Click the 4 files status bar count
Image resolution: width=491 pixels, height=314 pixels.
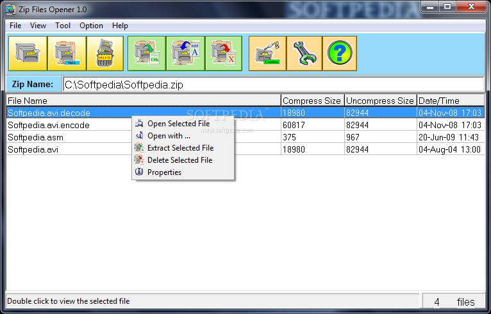tap(454, 301)
